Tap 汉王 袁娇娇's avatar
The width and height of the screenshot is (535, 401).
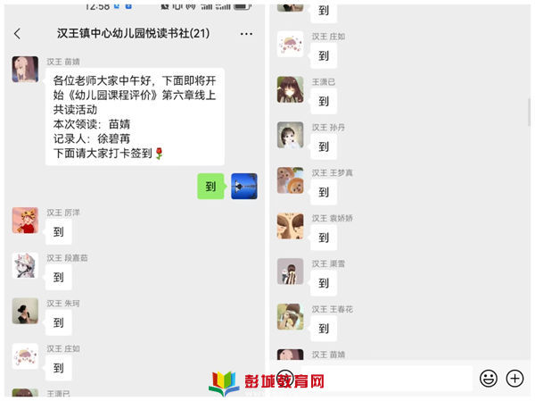[x=291, y=226]
